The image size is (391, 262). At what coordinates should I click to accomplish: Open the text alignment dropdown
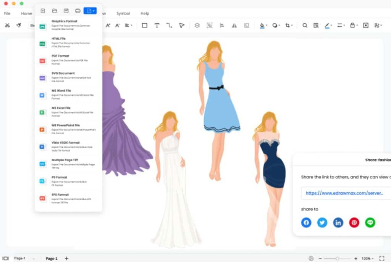coord(128,25)
